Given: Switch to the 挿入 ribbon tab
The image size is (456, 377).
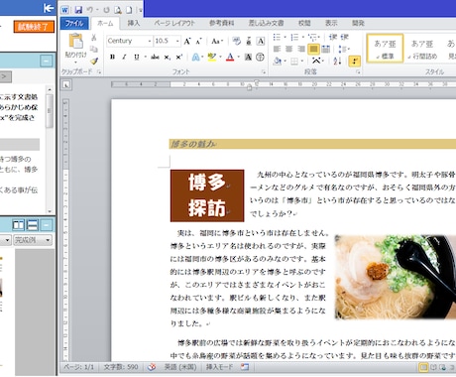Looking at the screenshot, I should 134,23.
